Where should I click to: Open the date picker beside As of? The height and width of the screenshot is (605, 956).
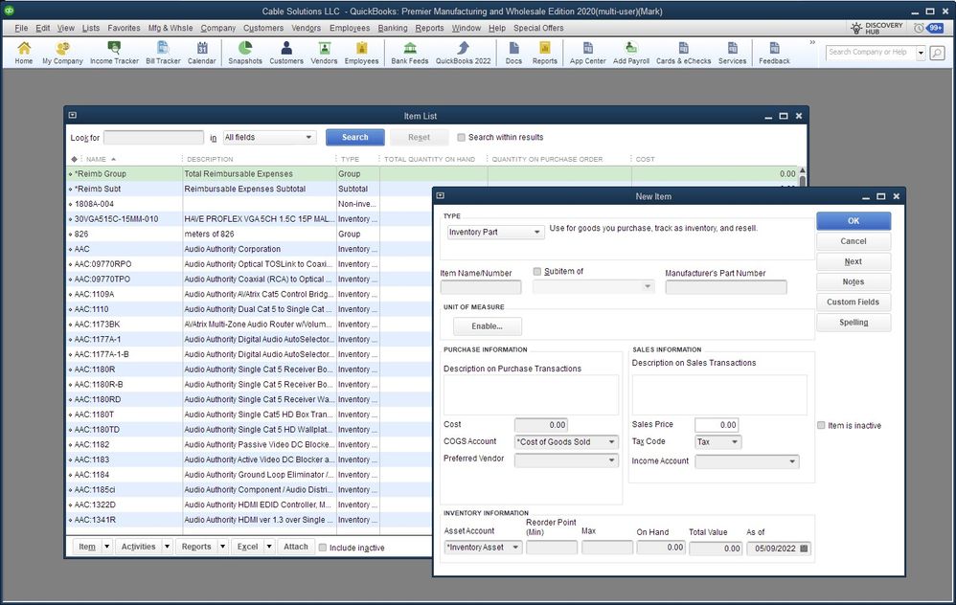[x=804, y=549]
